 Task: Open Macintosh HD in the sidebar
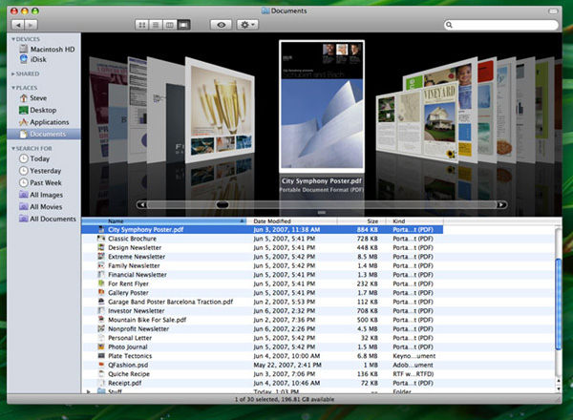51,49
